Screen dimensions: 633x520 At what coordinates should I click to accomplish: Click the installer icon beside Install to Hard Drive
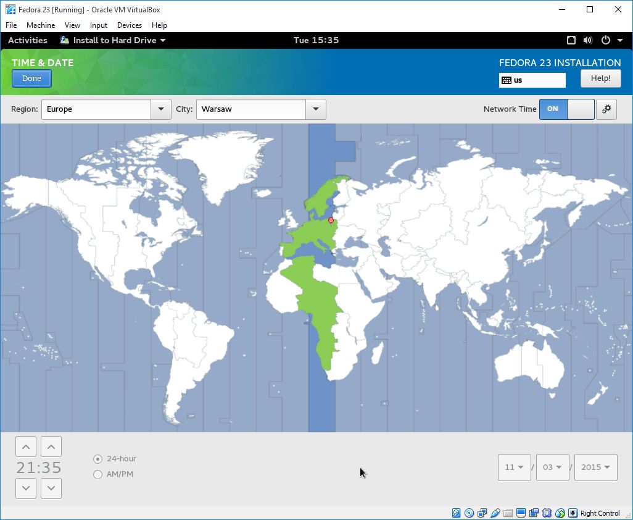(65, 40)
